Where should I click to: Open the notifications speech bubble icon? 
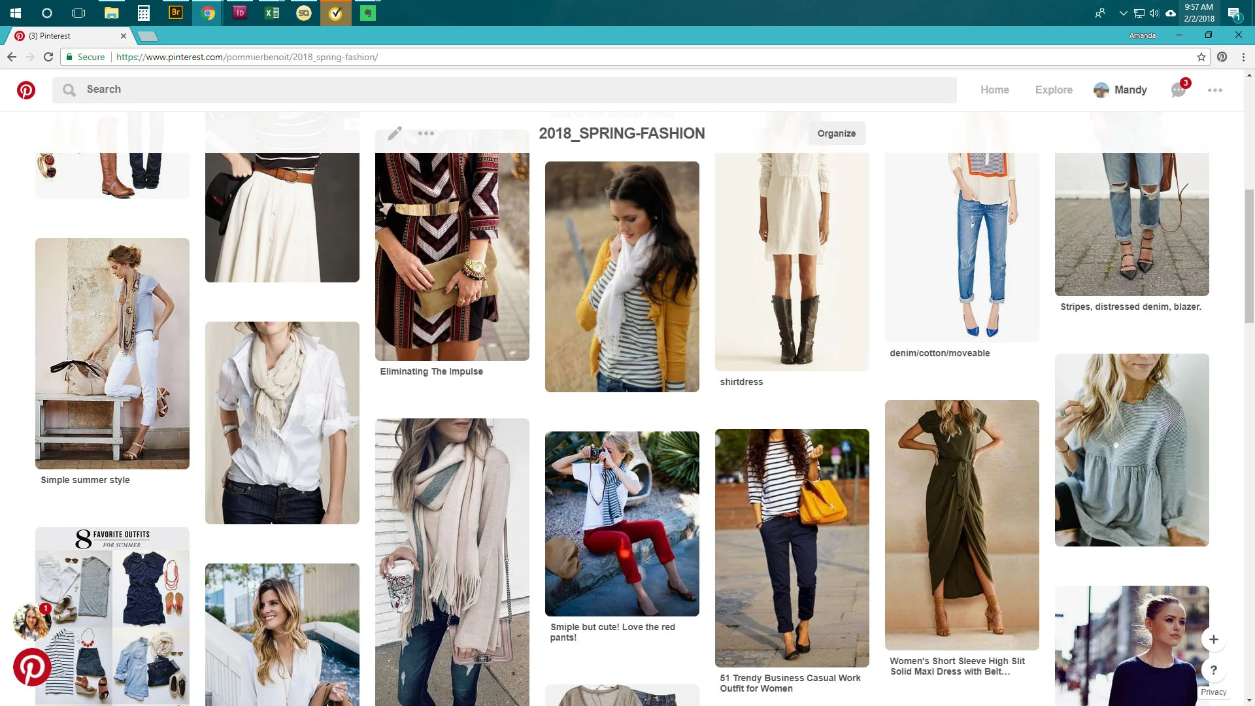[1179, 90]
